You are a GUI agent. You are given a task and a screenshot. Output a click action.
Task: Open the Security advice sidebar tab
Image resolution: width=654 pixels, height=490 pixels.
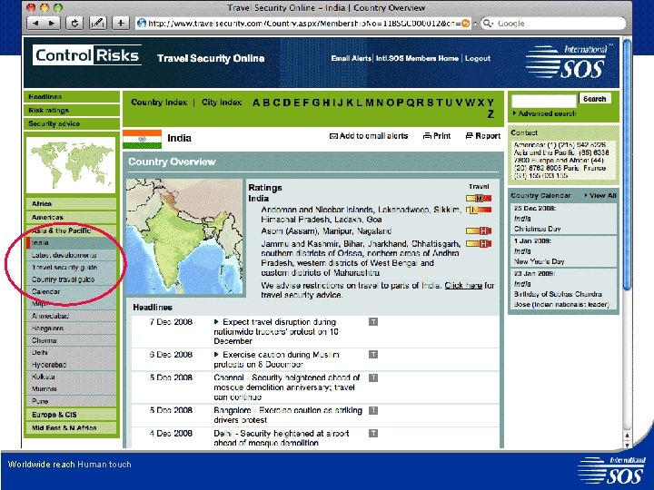point(72,123)
